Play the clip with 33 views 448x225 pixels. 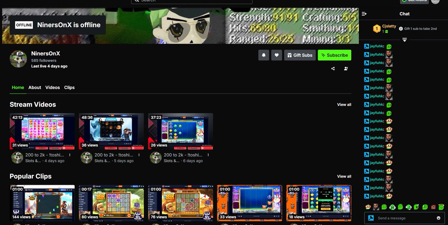250,203
